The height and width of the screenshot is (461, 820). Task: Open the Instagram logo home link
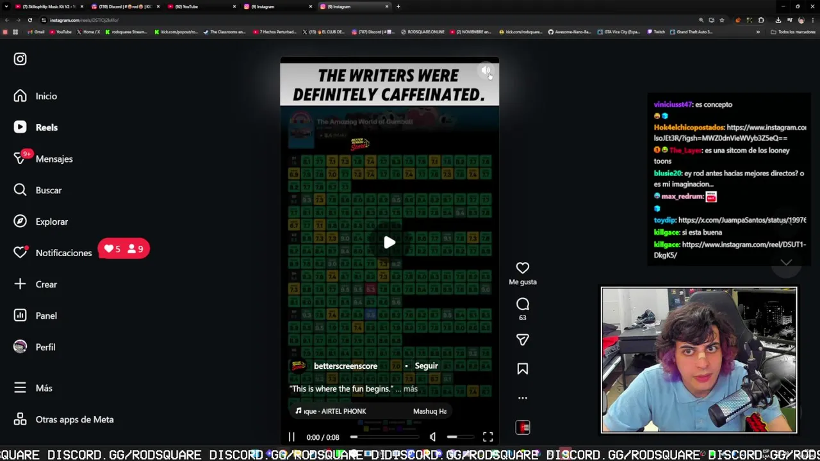coord(20,59)
